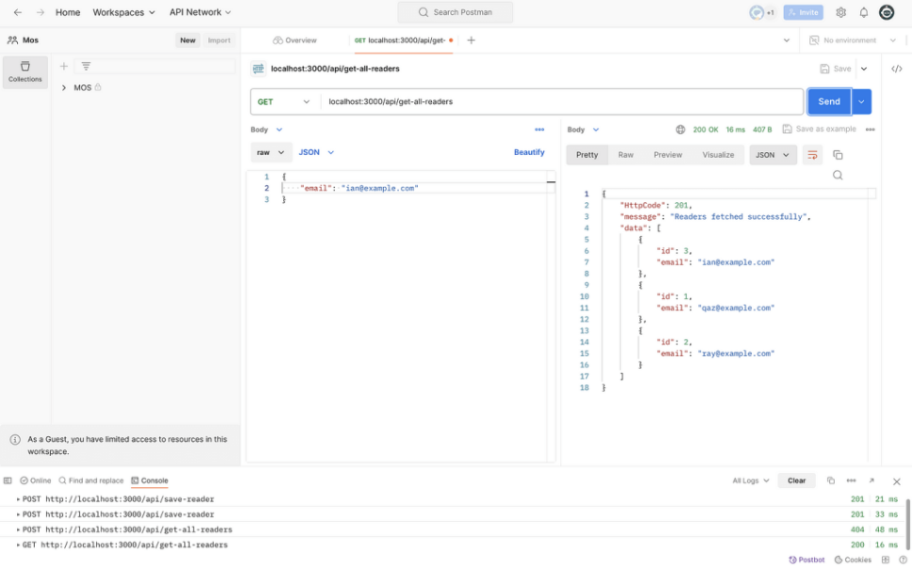Viewport: 913px width, 572px height.
Task: Go back with the left arrow icon
Action: click(x=18, y=12)
